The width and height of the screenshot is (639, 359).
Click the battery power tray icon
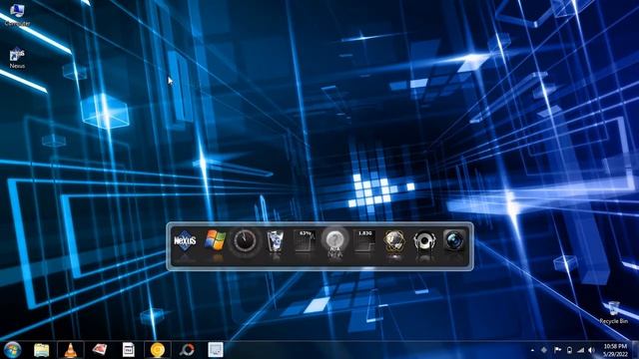click(569, 350)
